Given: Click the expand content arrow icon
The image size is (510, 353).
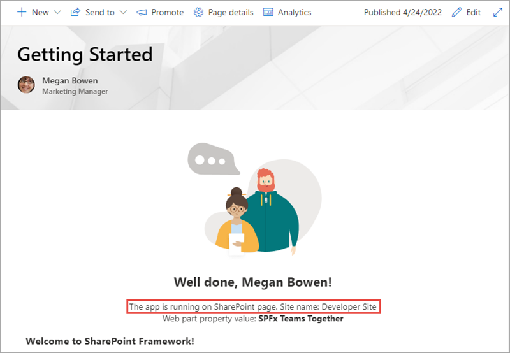Looking at the screenshot, I should coord(498,12).
